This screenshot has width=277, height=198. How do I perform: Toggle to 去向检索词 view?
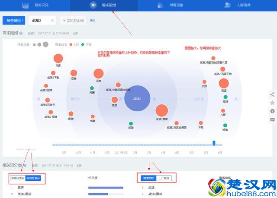pyautogui.click(x=33, y=178)
